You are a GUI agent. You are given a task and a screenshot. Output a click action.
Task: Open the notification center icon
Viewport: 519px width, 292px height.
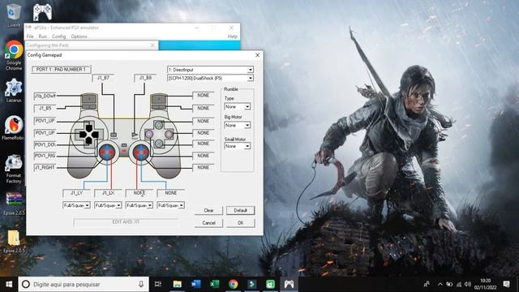(x=506, y=284)
